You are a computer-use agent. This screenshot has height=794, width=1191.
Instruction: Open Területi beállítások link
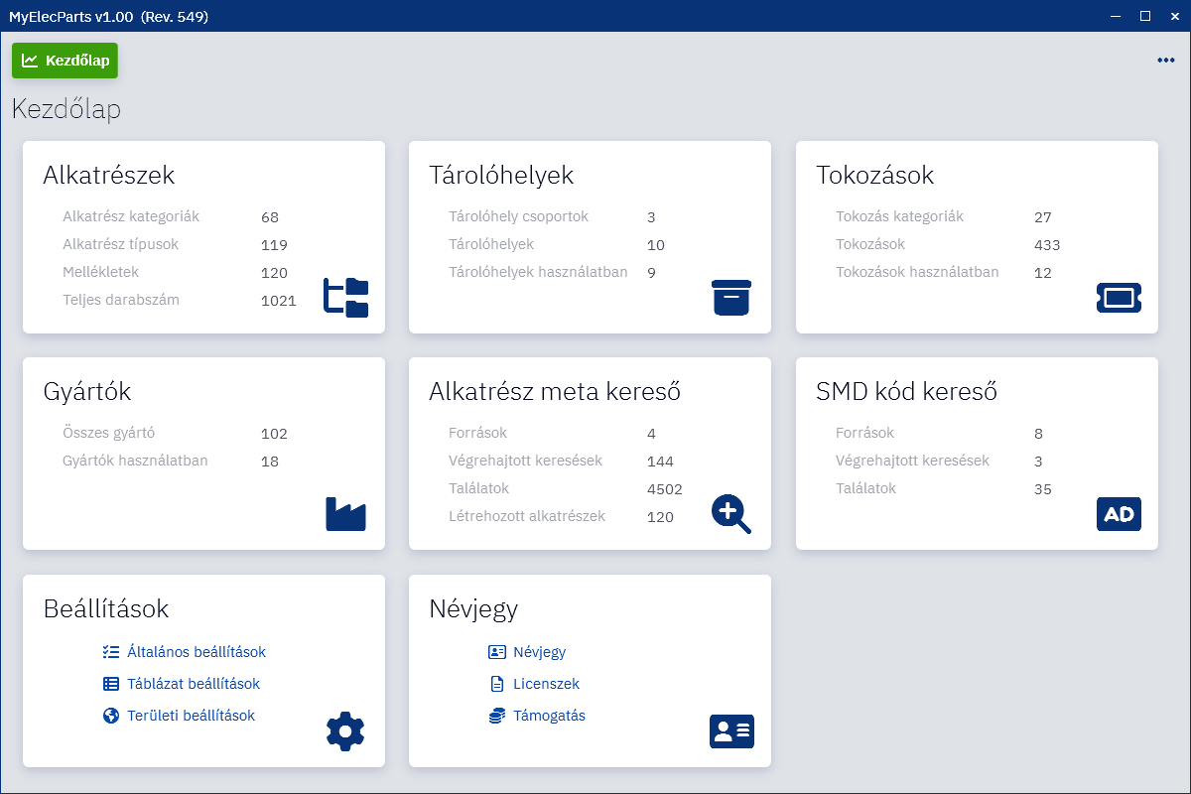click(192, 716)
